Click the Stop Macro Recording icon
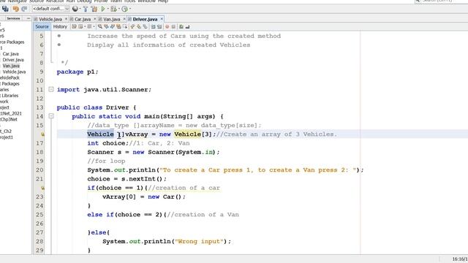The width and height of the screenshot is (468, 263). [173, 26]
